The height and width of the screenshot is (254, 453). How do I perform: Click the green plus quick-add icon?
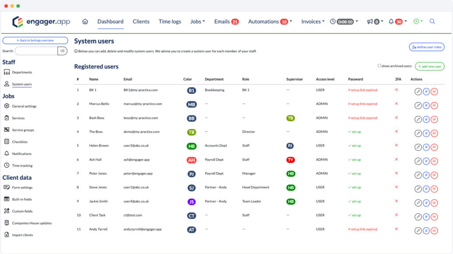(416, 22)
